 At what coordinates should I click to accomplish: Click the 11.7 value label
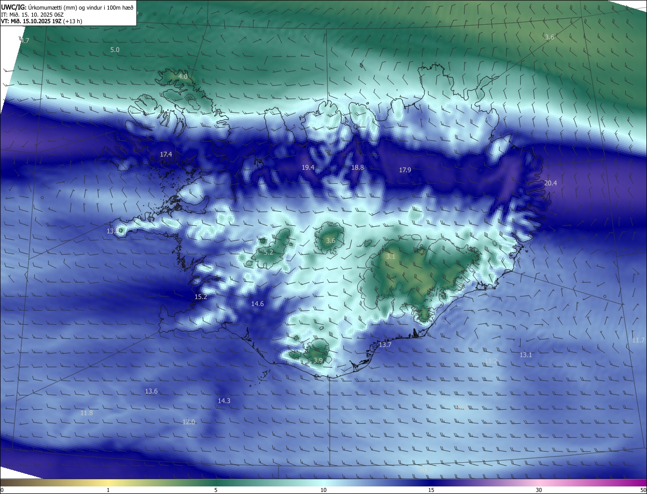(x=638, y=340)
